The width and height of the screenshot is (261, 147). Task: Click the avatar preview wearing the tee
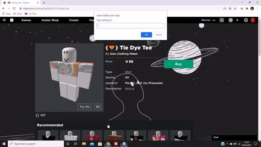(69, 78)
